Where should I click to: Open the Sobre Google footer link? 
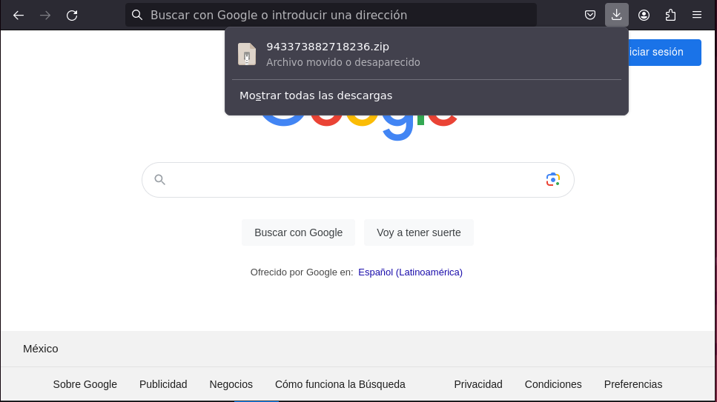(x=85, y=384)
